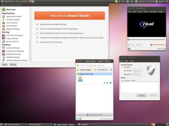Viewport: 169px width, 126px height.
Task: Click the RealPlayer previous track button
Action: click(137, 45)
